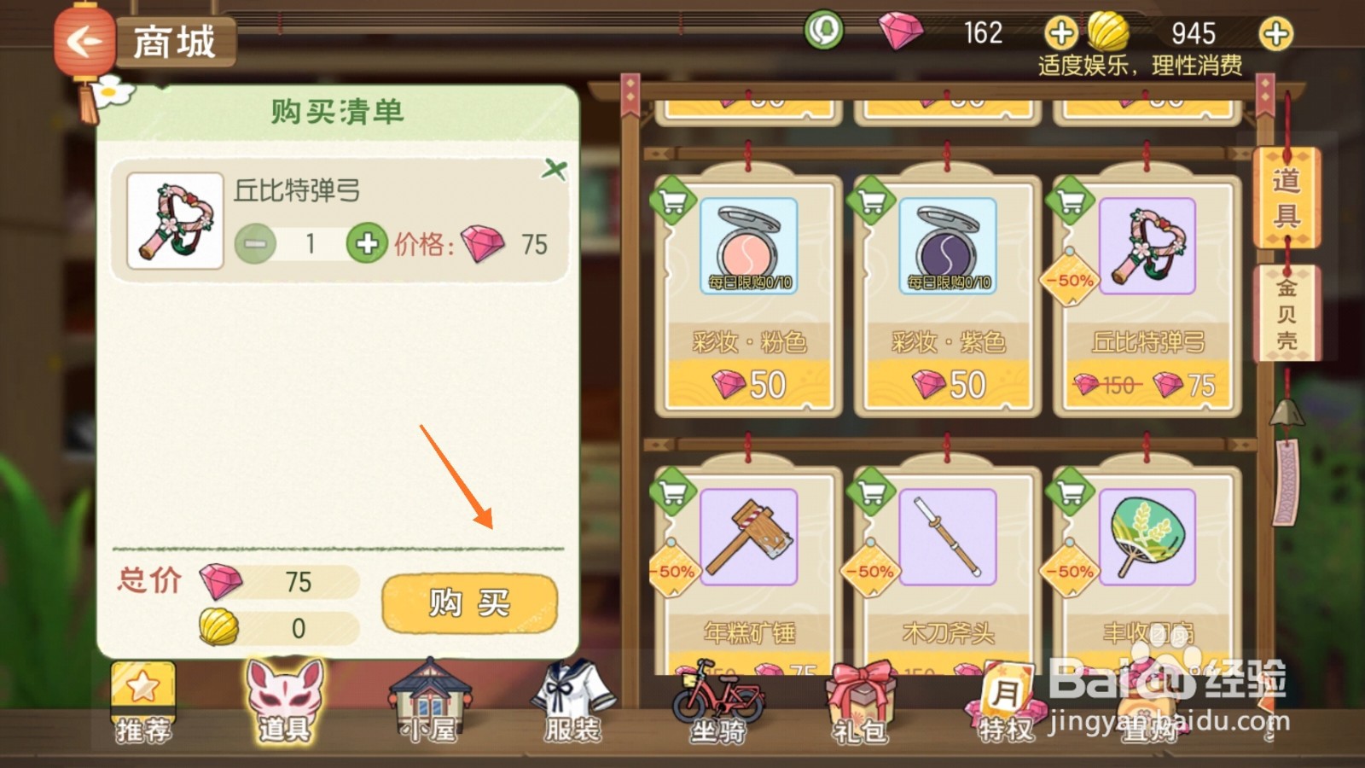Open the 坐骑 bicycle category
Screen dimensions: 1365x768
(717, 701)
